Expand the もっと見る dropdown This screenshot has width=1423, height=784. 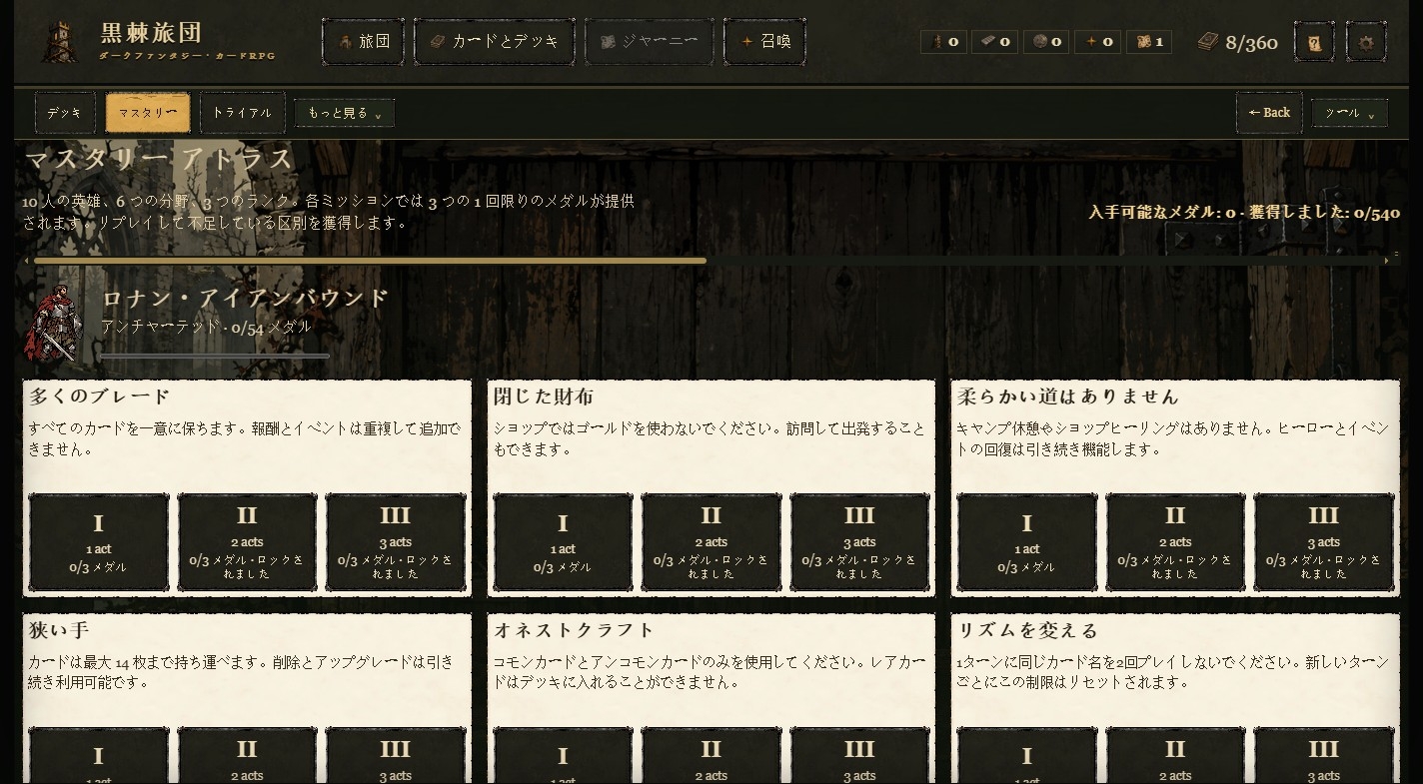tap(345, 114)
